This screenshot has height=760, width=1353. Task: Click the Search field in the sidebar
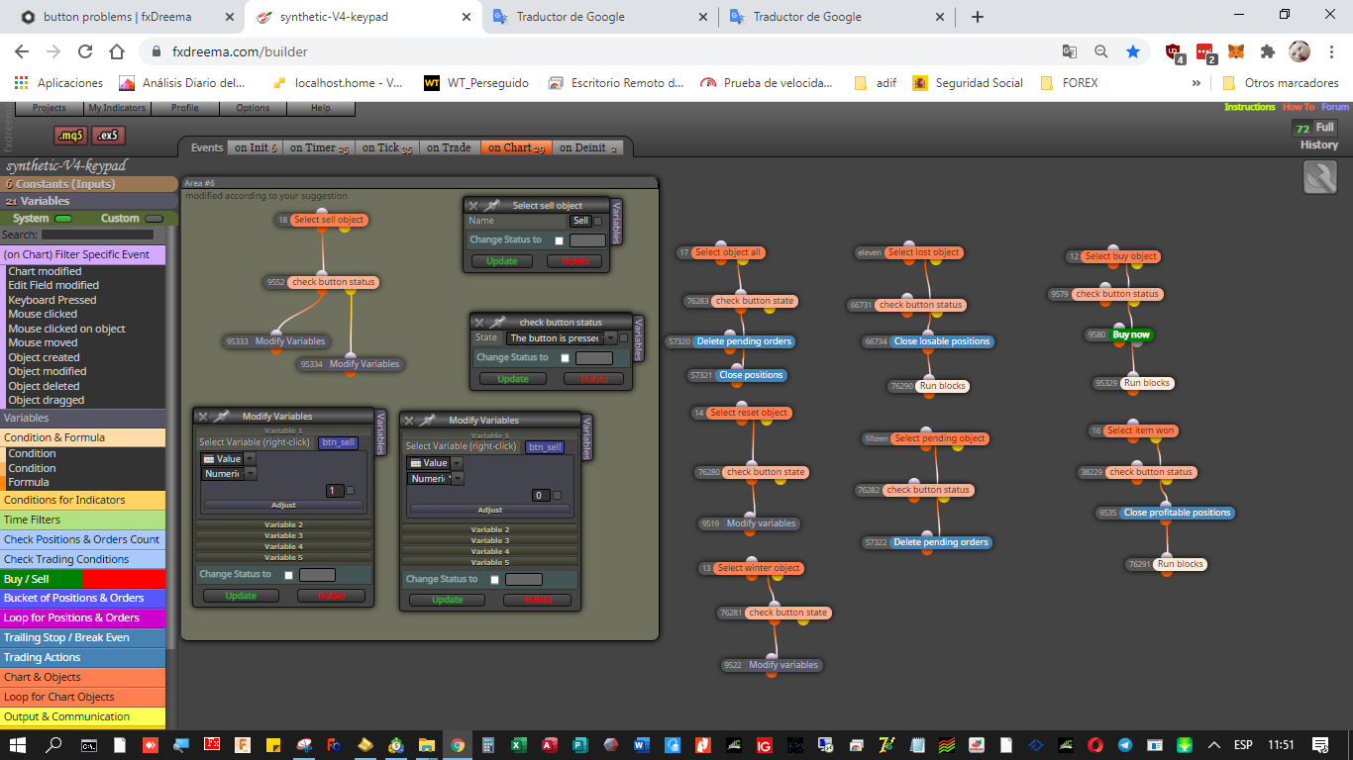(97, 236)
